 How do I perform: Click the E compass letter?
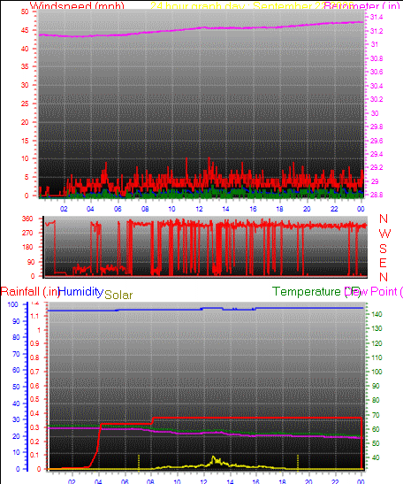pyautogui.click(x=383, y=263)
